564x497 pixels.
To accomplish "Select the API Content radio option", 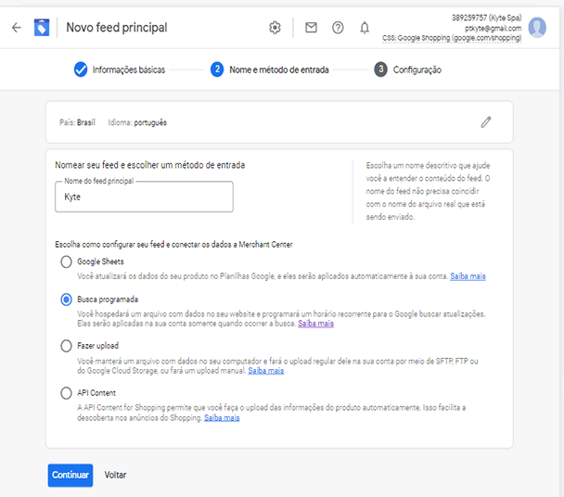I will tap(66, 393).
